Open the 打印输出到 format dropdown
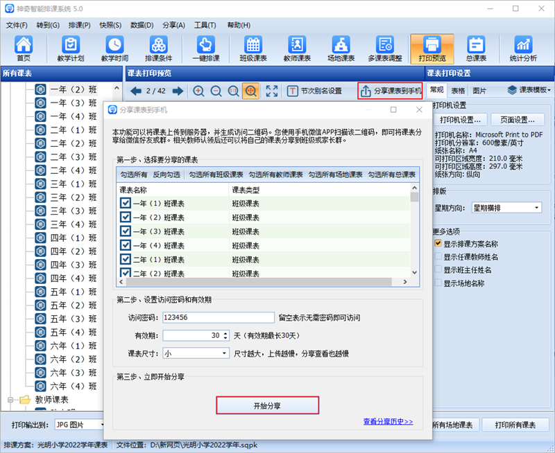 pyautogui.click(x=79, y=425)
